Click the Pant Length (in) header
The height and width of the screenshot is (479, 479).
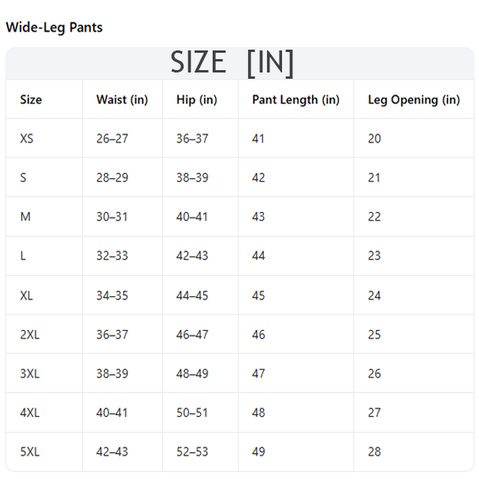coord(295,100)
